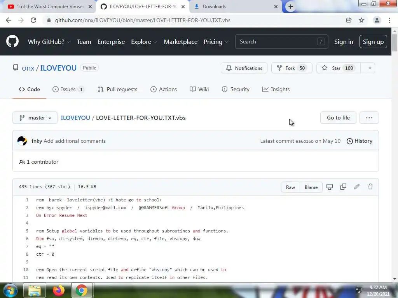Open the share page icon in the address bar

(x=349, y=20)
